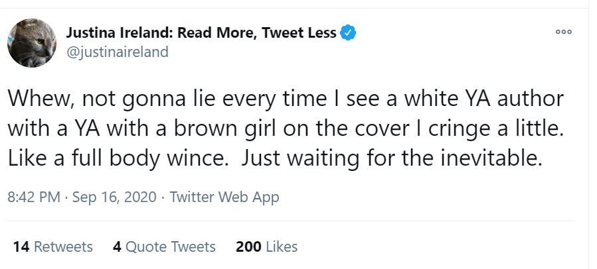View the 14 Retweets list
Screen dimensions: 597x269
point(52,246)
